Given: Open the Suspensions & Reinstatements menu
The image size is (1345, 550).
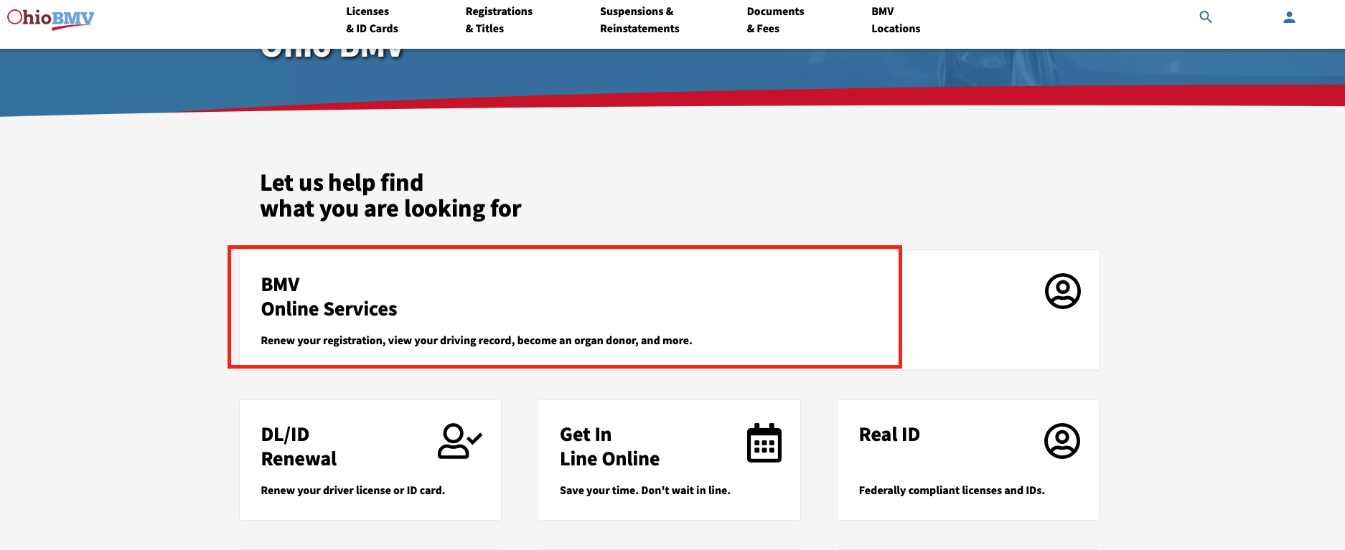Looking at the screenshot, I should (639, 20).
